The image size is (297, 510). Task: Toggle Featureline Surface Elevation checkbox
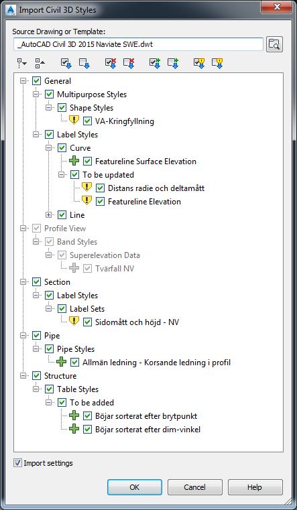pyautogui.click(x=87, y=162)
